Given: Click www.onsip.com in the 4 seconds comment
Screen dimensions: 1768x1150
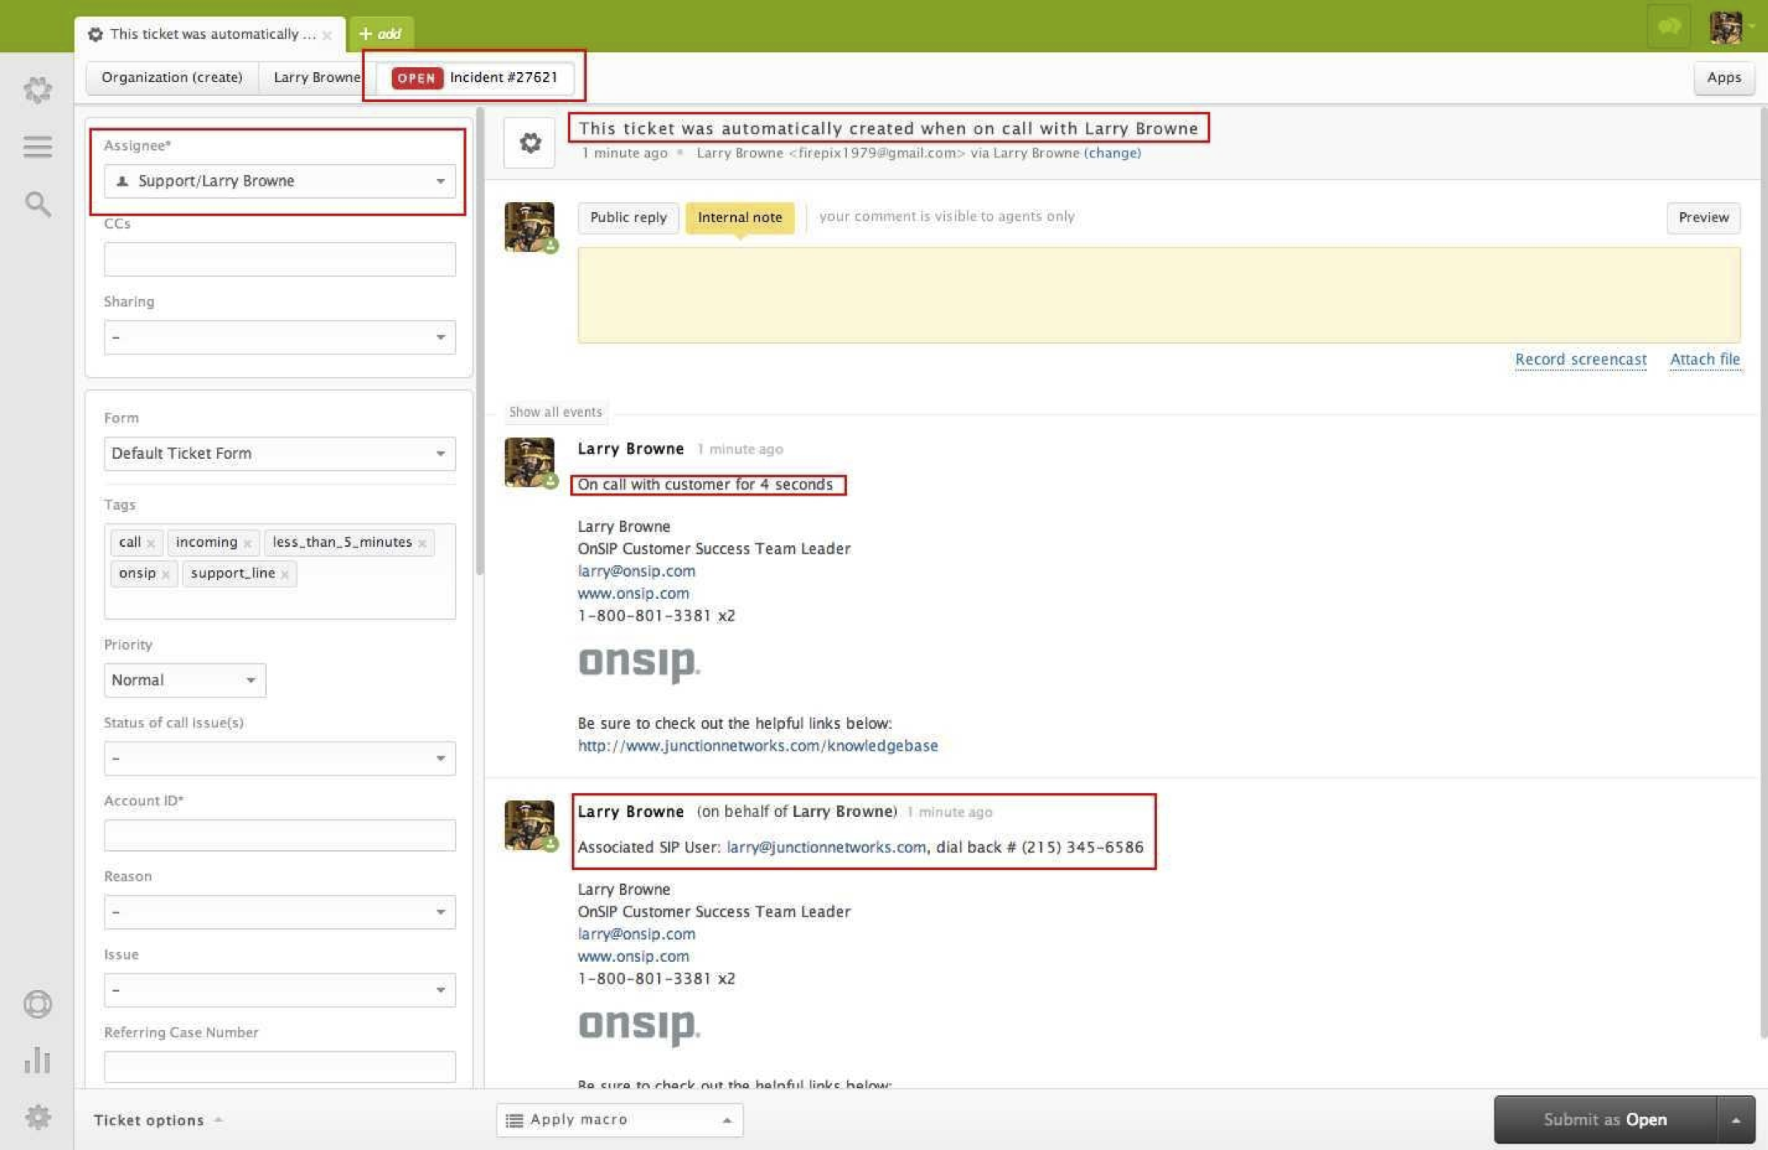Looking at the screenshot, I should point(633,593).
